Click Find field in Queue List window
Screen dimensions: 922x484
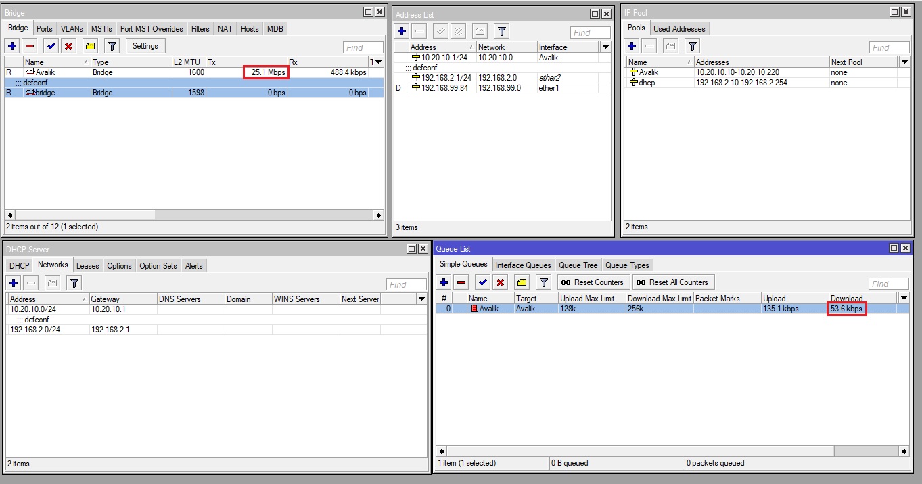tap(889, 284)
